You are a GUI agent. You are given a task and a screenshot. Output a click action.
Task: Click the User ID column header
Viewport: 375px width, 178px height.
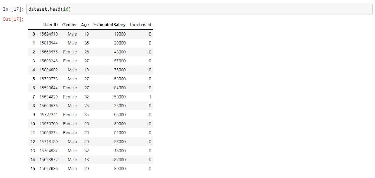(51, 25)
